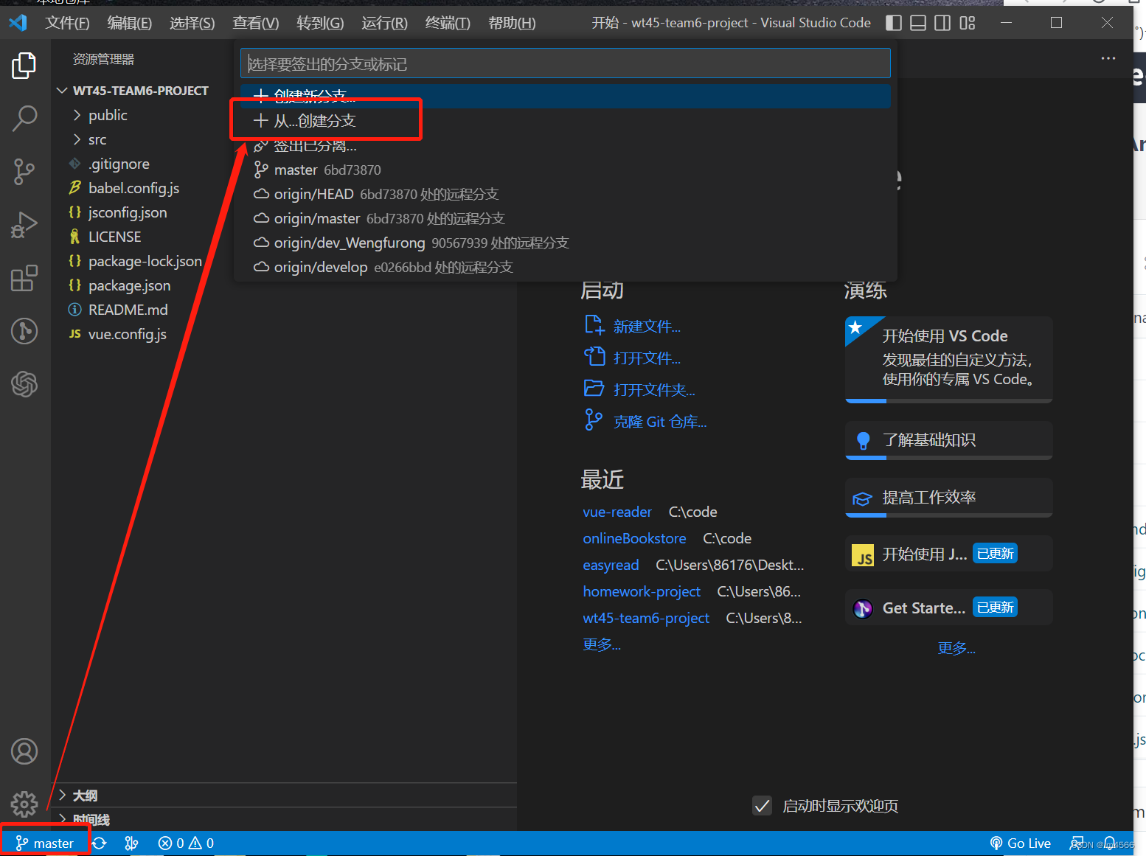This screenshot has width=1146, height=856.
Task: Select origin/master remote branch entry
Action: tap(566, 218)
